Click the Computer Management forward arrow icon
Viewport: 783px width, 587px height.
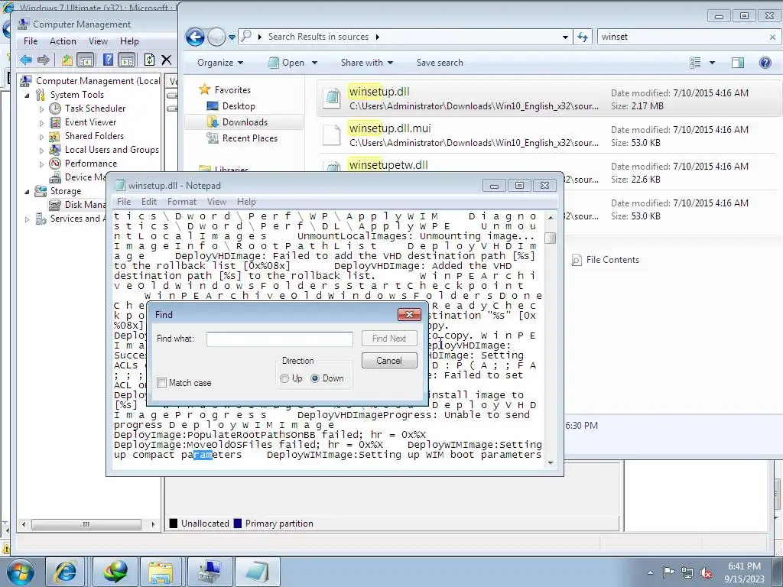click(x=44, y=60)
